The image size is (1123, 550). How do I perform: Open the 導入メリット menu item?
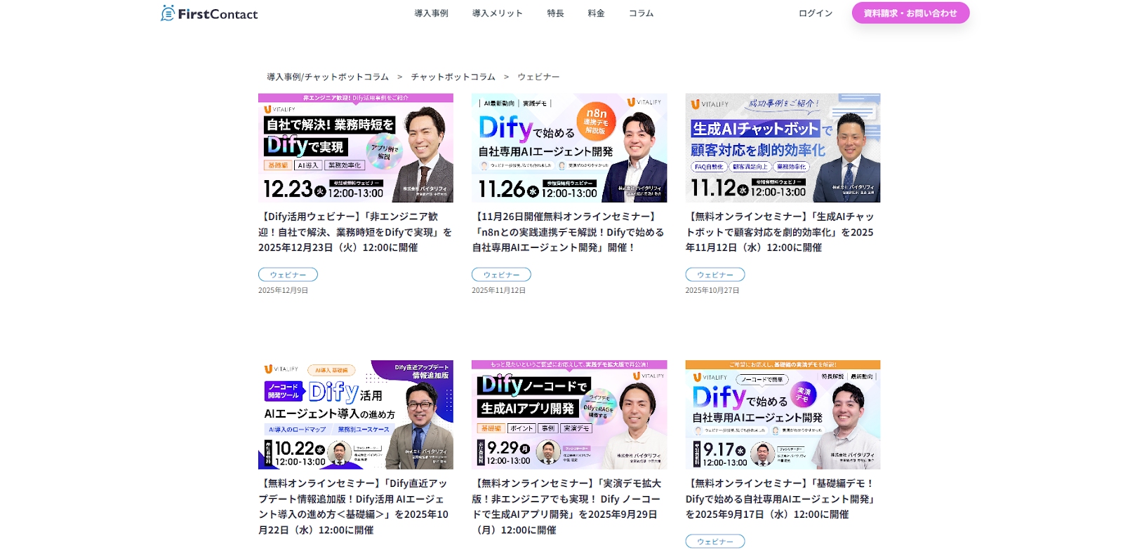click(x=497, y=13)
